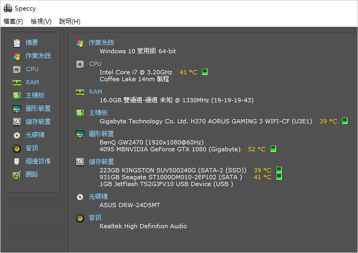Screen dimensions: 358x253
Task: Click the Windows flag icon in summary pane
Action: point(80,43)
